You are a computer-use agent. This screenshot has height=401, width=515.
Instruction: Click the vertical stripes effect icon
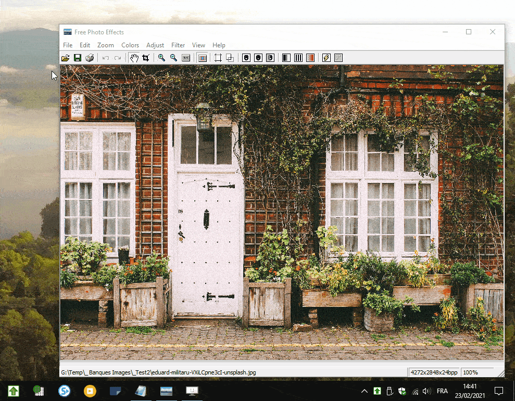(x=298, y=58)
